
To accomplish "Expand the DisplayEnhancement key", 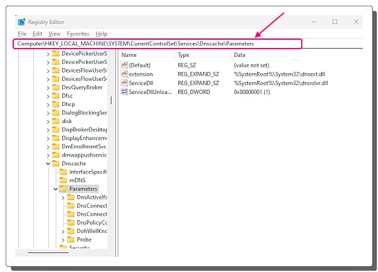I will coord(48,138).
